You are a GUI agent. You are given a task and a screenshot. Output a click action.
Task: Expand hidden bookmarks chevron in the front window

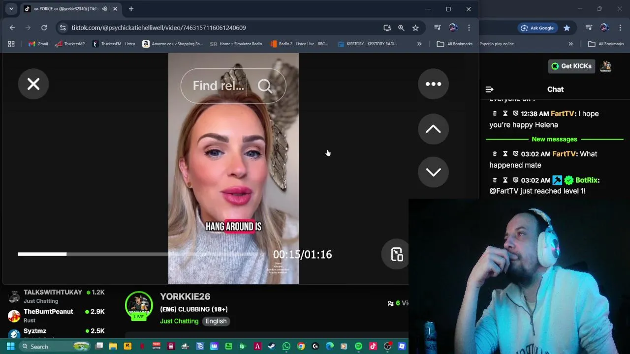tap(419, 44)
